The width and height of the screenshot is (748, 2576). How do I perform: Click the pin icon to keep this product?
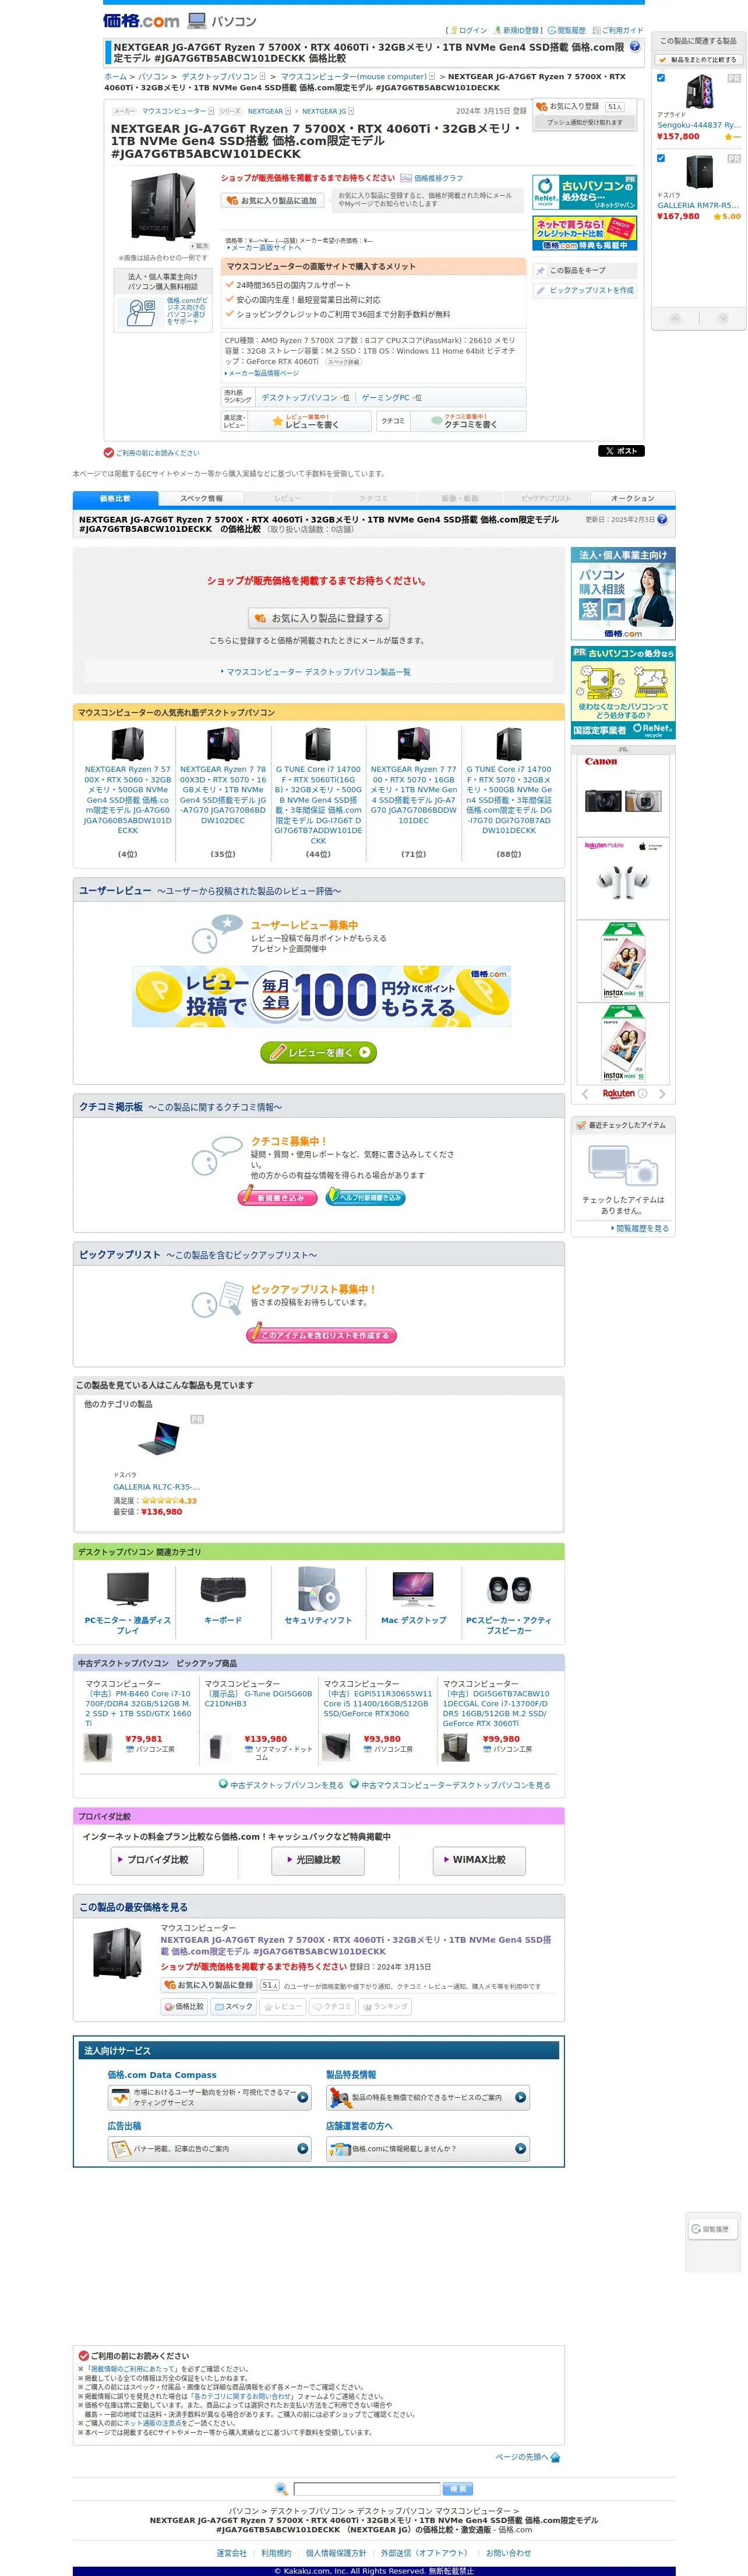(x=541, y=271)
